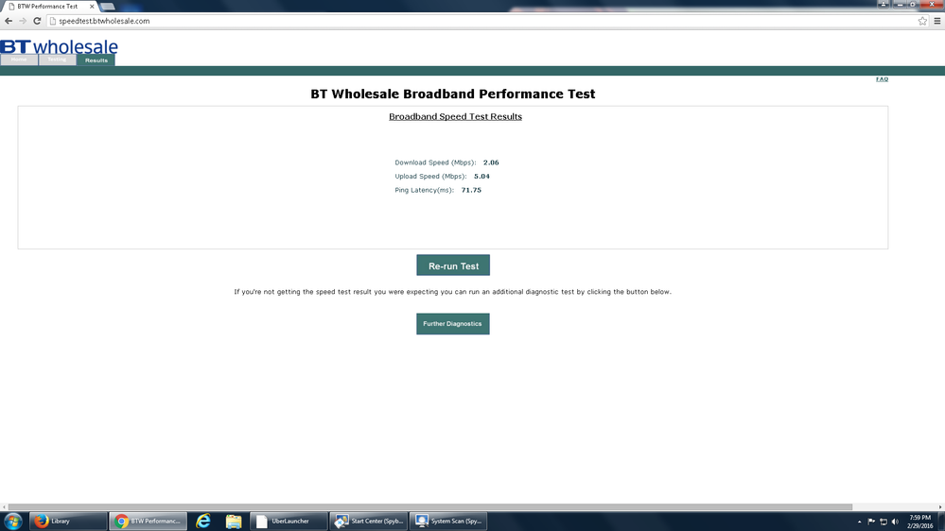
Task: Select the BTW Performance Test browser tab
Action: pyautogui.click(x=47, y=6)
